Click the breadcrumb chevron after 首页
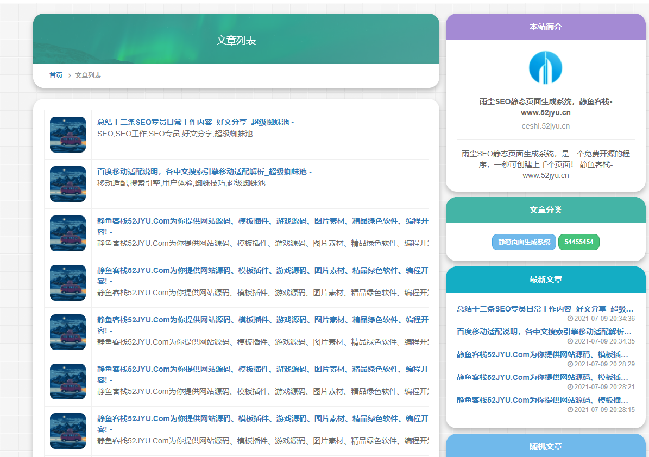The height and width of the screenshot is (457, 649). [70, 75]
